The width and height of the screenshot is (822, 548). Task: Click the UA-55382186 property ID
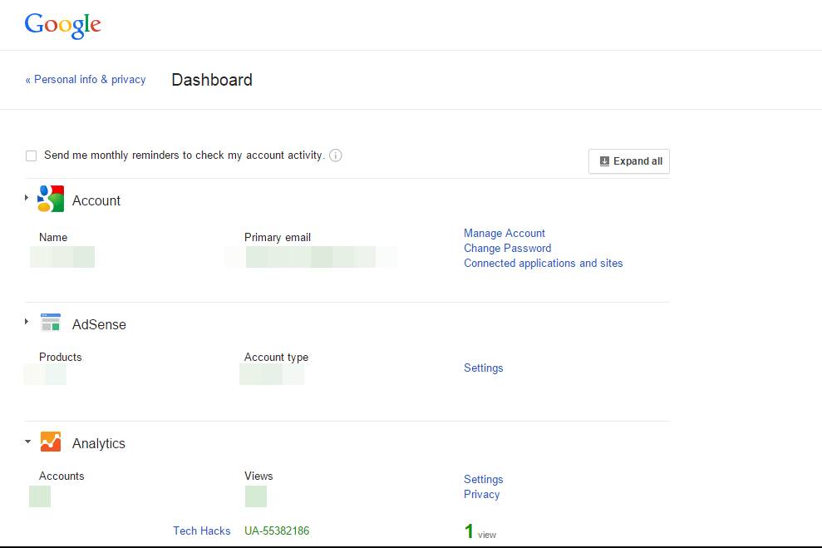pyautogui.click(x=277, y=531)
